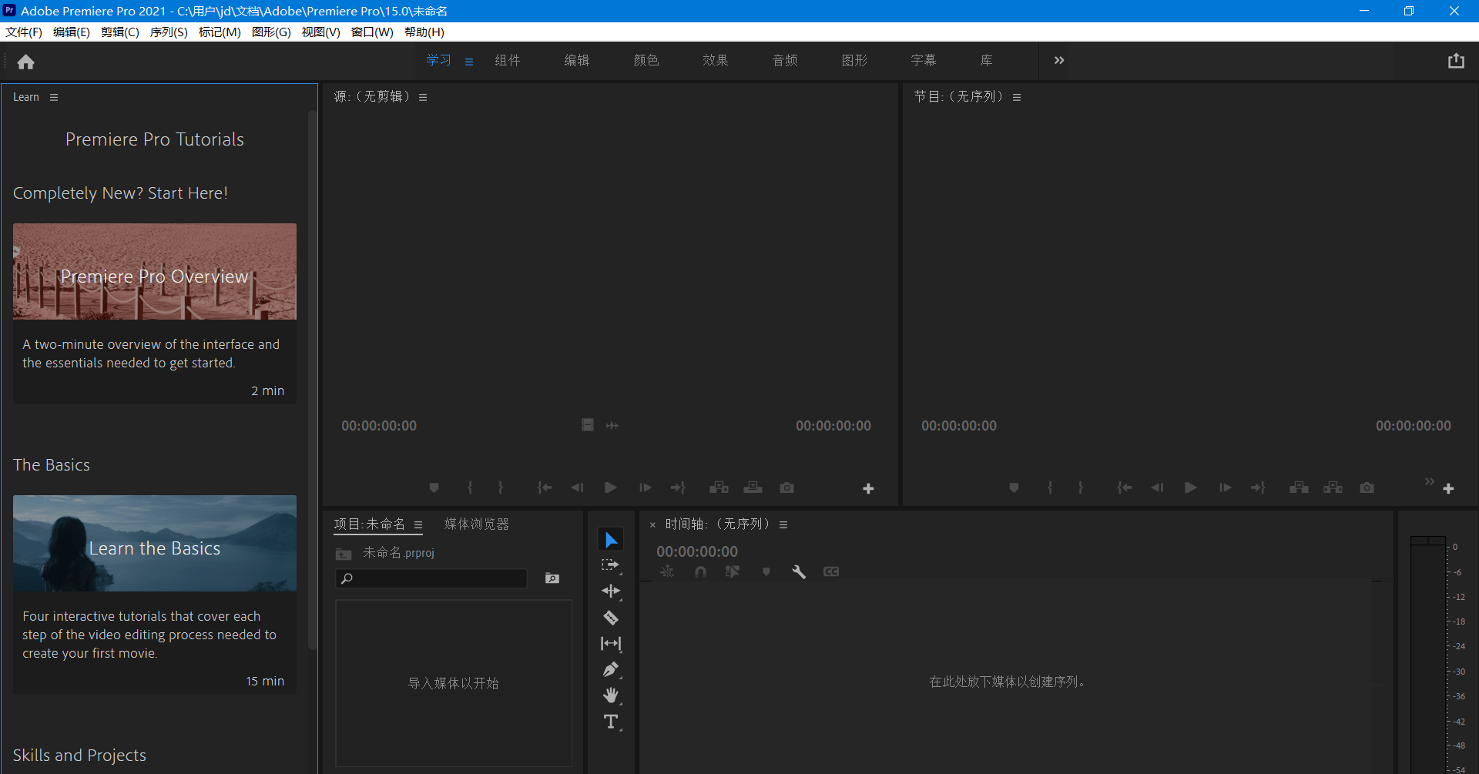Toggle insert sequences as nests icon

click(667, 571)
